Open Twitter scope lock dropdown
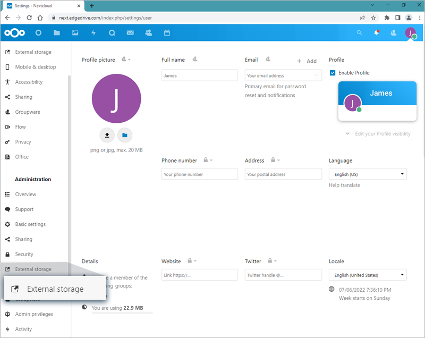 (272, 261)
